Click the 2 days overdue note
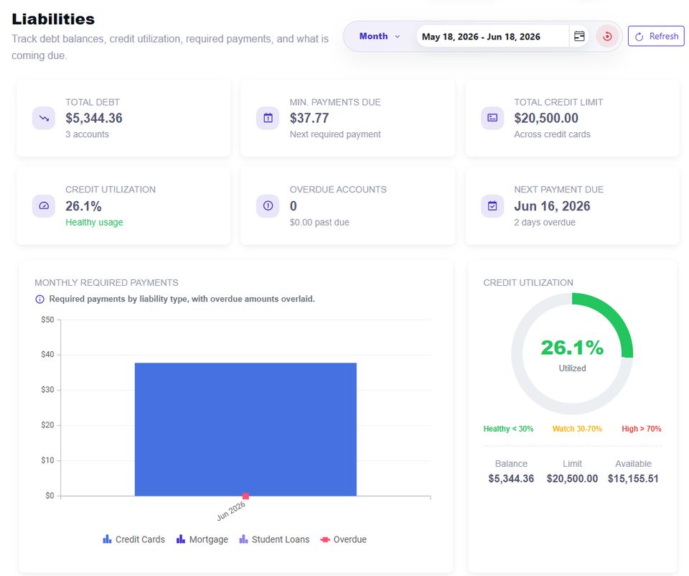Viewport: 689px width, 576px height. tap(545, 223)
